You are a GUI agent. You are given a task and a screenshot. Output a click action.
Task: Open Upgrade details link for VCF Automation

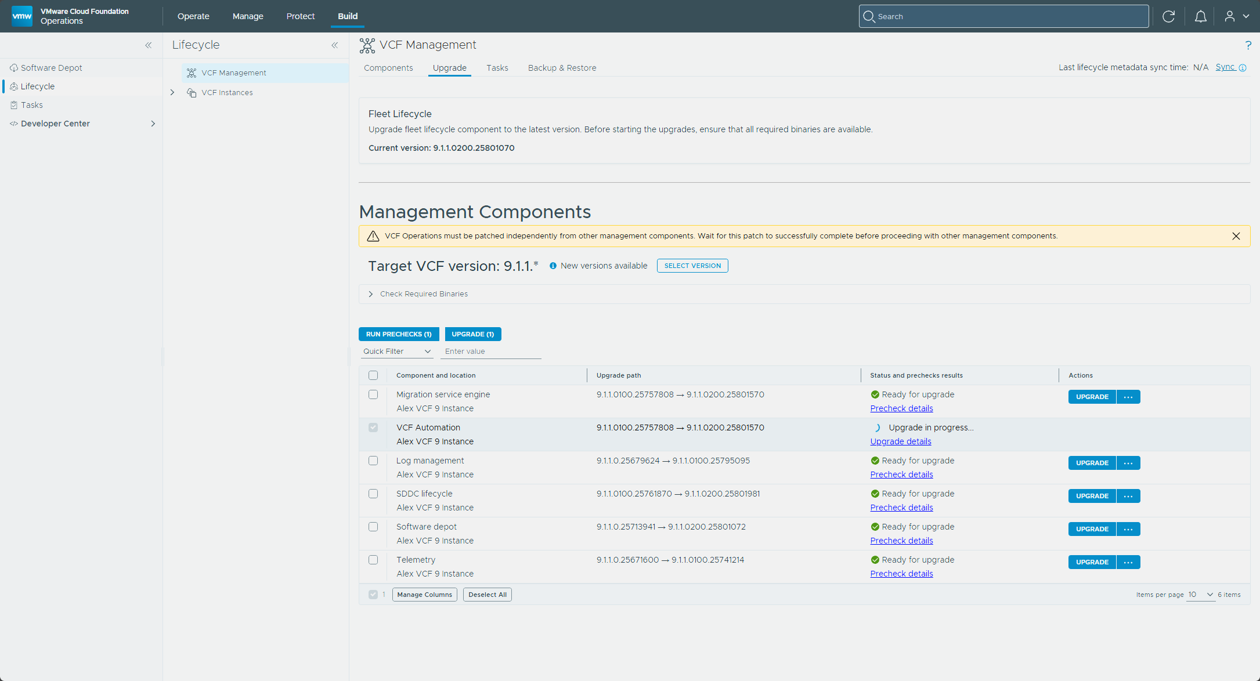pyautogui.click(x=901, y=441)
